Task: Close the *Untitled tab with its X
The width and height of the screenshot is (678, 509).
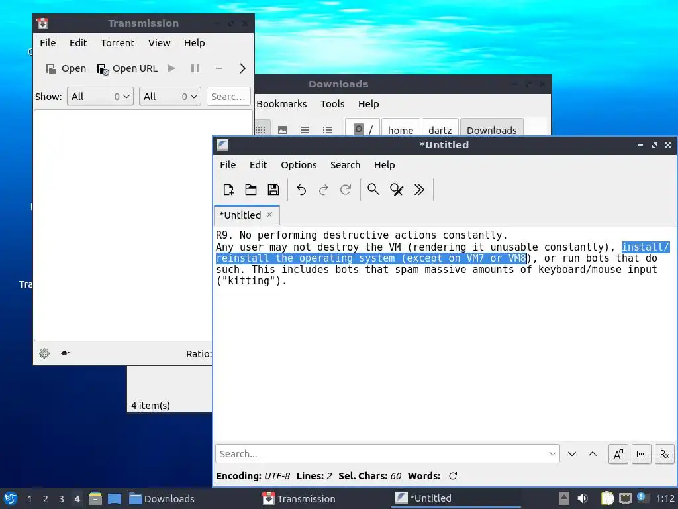Action: [x=269, y=215]
